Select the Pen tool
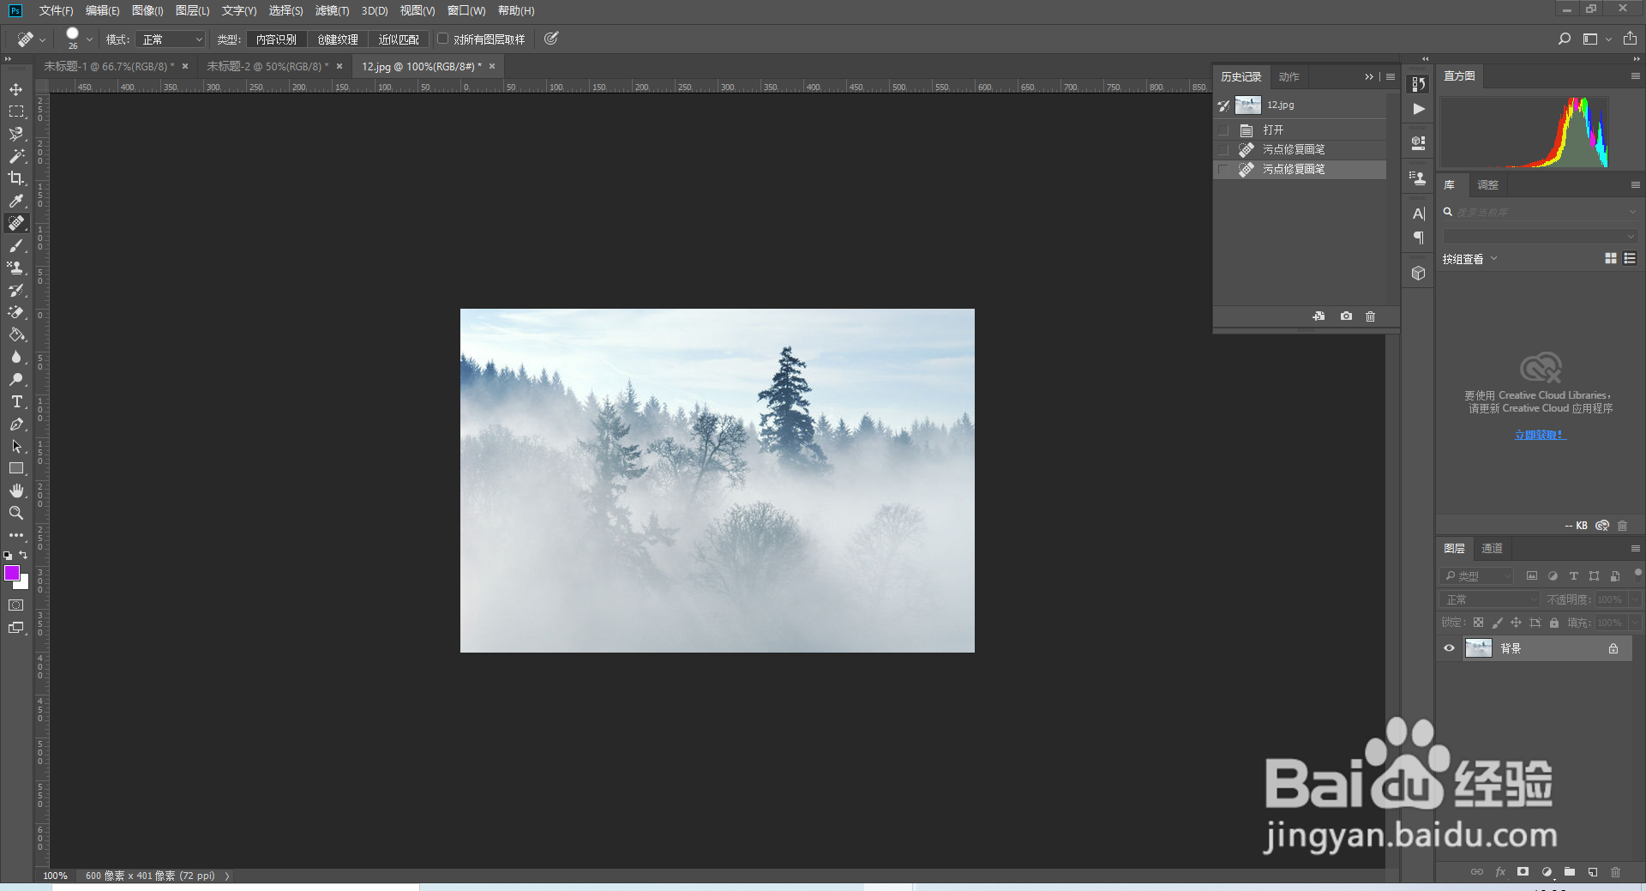1646x891 pixels. tap(16, 424)
